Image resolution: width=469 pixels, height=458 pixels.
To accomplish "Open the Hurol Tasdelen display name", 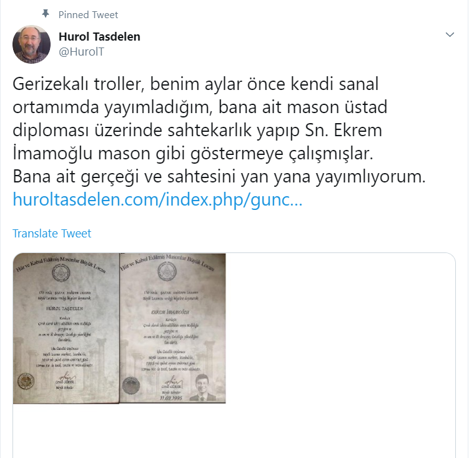I will click(99, 36).
